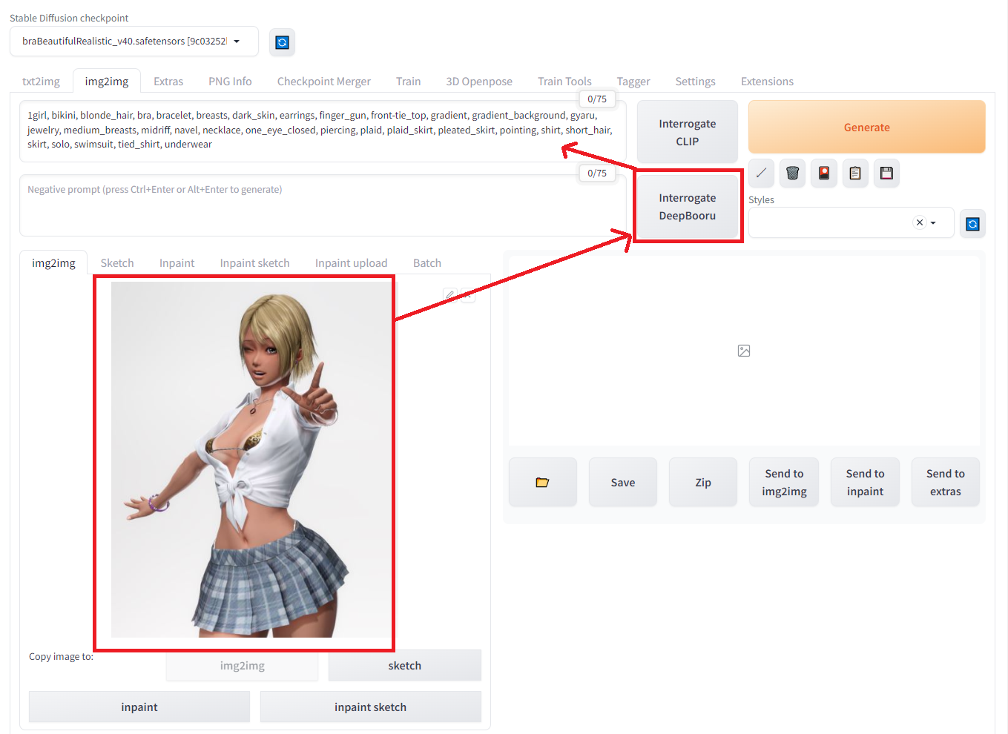The image size is (1008, 734).
Task: Open the Settings tab
Action: (695, 82)
